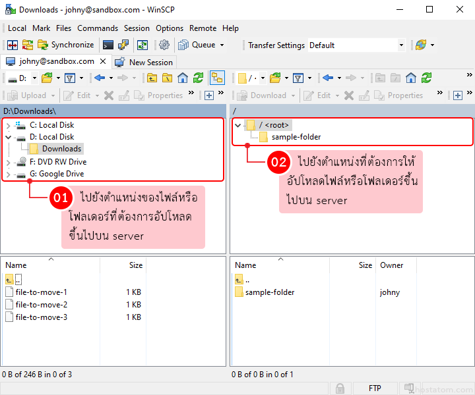Toggle the local directory tree view

[216, 78]
